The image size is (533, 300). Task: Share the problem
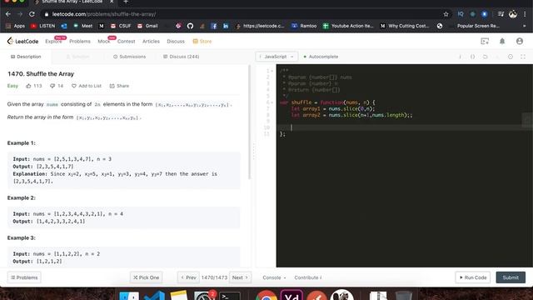[119, 86]
